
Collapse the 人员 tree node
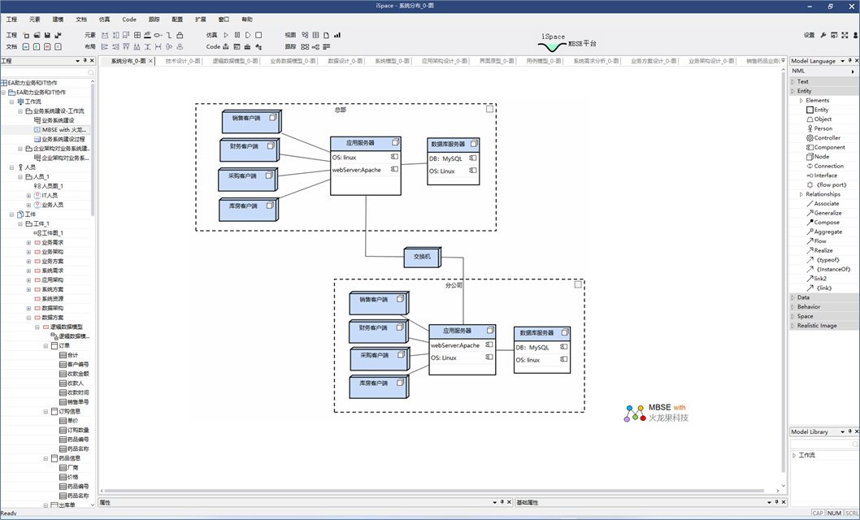pyautogui.click(x=12, y=167)
